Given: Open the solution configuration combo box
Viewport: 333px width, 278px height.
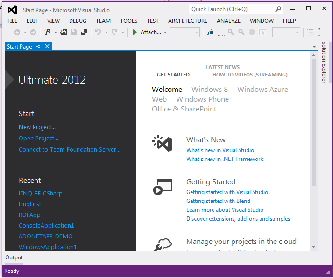Looking at the screenshot, I should (184, 32).
